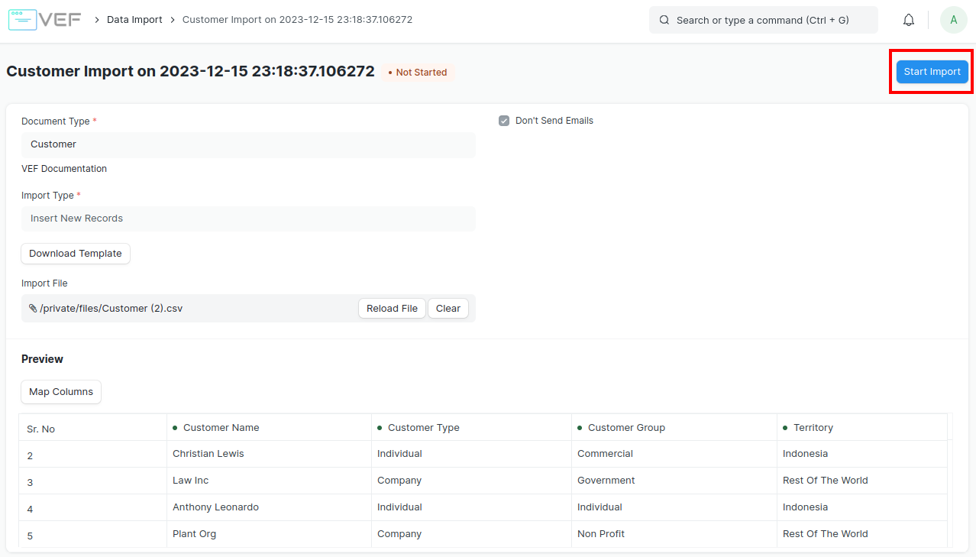Select the Anthony Leonardo cell
Screen dimensions: 976x557
[x=269, y=507]
